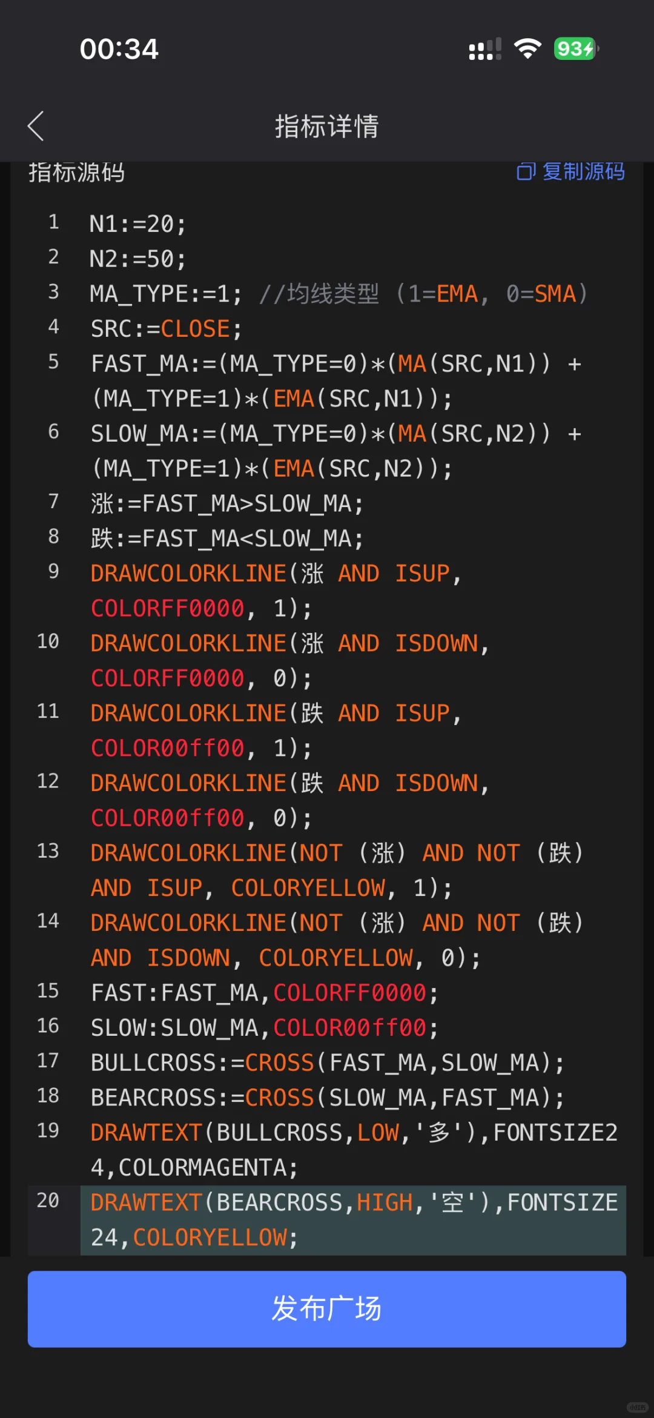Tap line 5 starting FAST_MA:=
654x1418 pixels.
[337, 381]
